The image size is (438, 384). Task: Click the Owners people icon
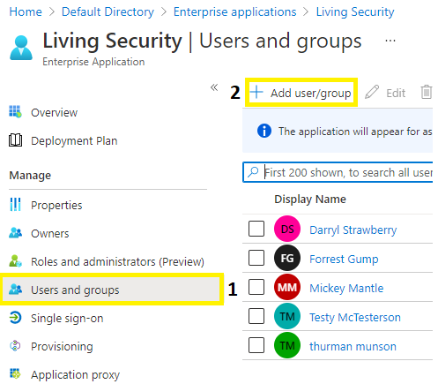click(x=15, y=232)
